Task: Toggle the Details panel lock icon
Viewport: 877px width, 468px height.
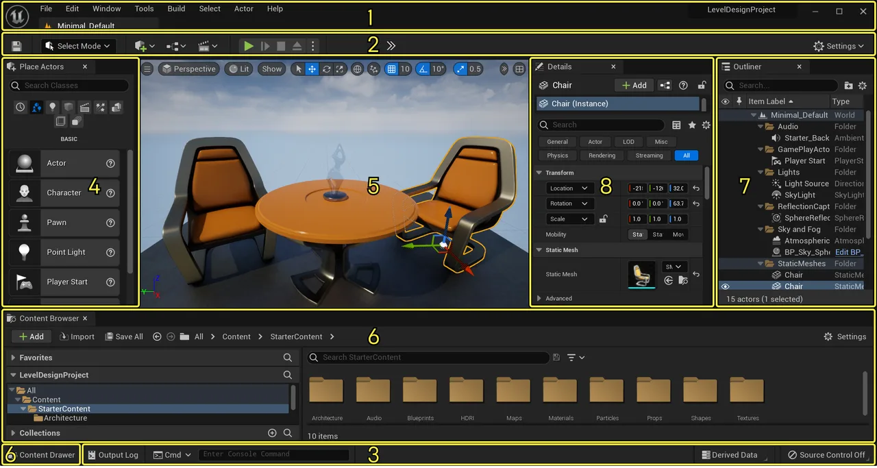Action: pyautogui.click(x=702, y=86)
